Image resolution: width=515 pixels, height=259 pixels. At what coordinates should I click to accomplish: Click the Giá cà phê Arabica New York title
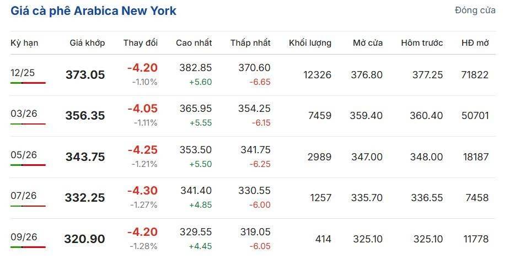[94, 11]
